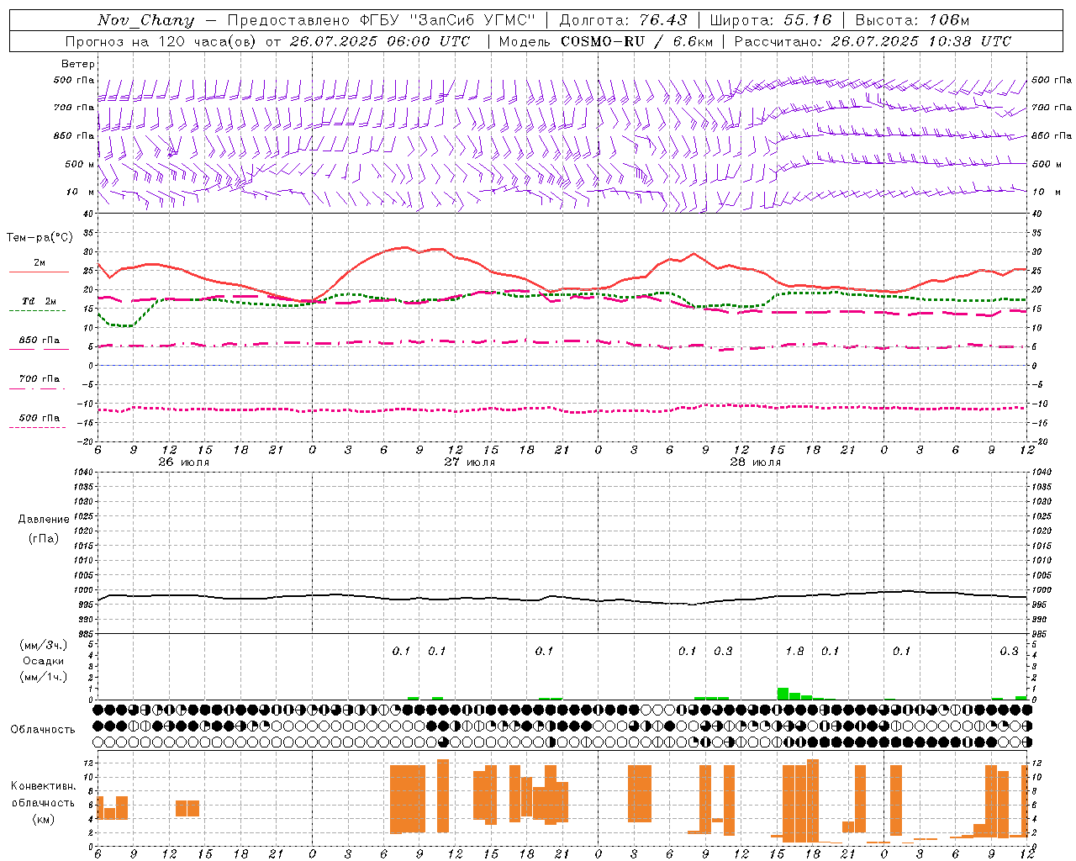This screenshot has width=1076, height=861.
Task: Select the latitude value Широта: 55.16
Action: [771, 20]
